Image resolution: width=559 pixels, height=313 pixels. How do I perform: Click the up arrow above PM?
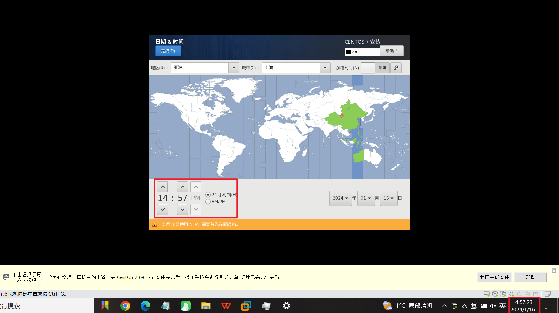tap(196, 187)
